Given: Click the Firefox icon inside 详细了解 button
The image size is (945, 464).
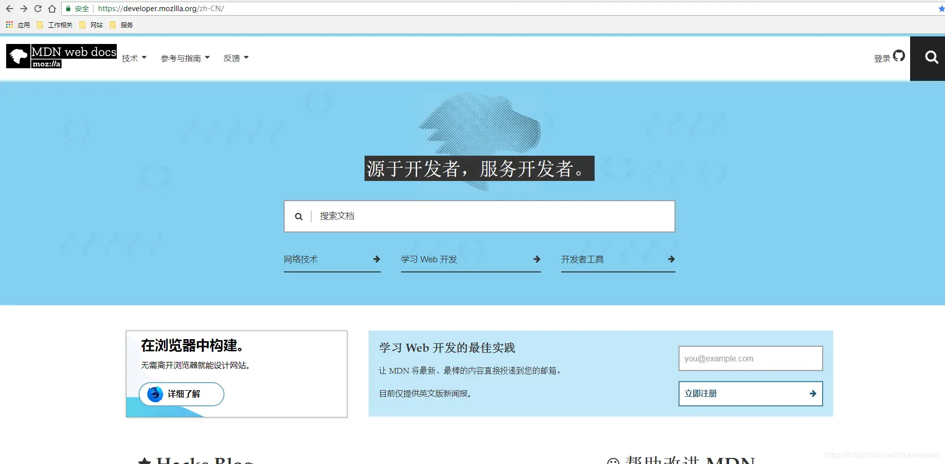Looking at the screenshot, I should click(x=154, y=394).
